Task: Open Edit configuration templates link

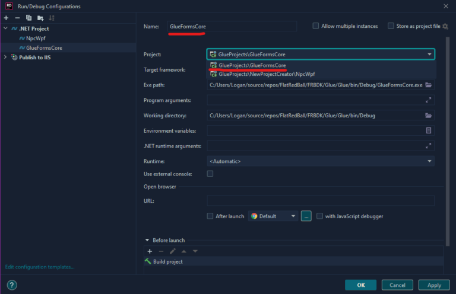Action: point(40,267)
